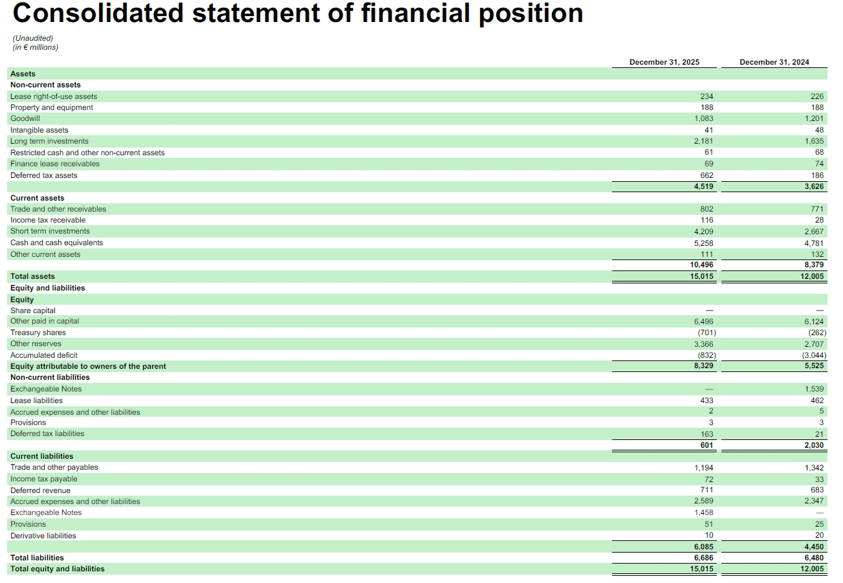
Task: Click the "(Unaudited)" note under the title
Action: (x=33, y=38)
